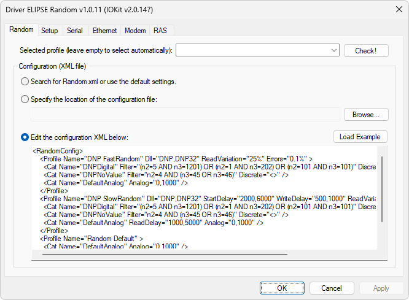Click the Browse... button
The width and height of the screenshot is (409, 300).
click(366, 115)
